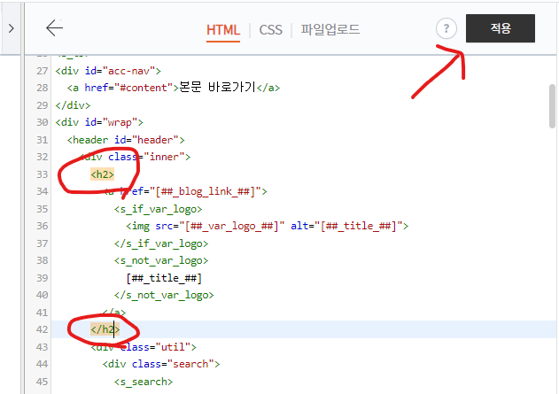The image size is (559, 394).
Task: Click the back arrow icon
Action: pos(55,28)
